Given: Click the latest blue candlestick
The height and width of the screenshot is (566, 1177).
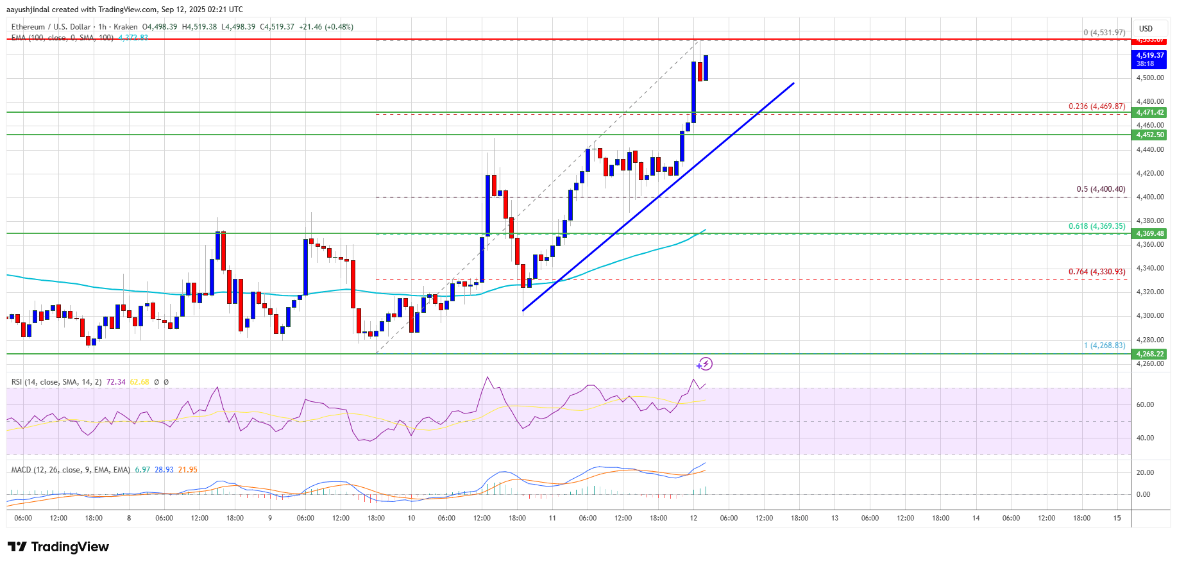Looking at the screenshot, I should [x=706, y=67].
